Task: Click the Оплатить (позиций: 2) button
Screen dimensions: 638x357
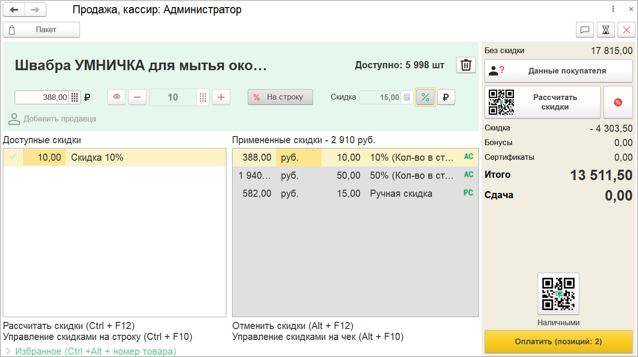Action: (x=558, y=342)
